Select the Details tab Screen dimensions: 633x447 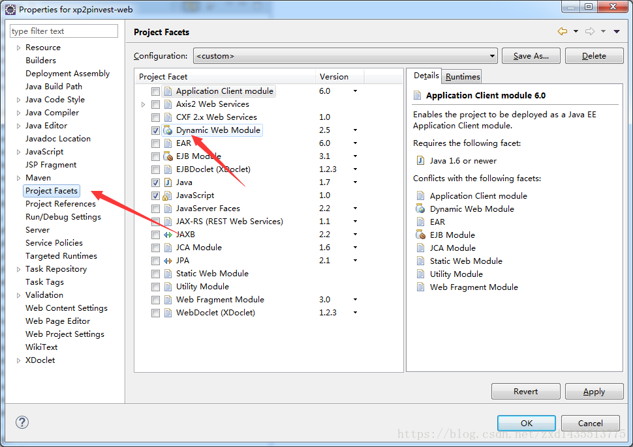point(426,76)
